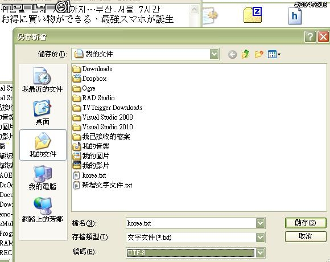Select 我已接收的檔案 folder
The width and height of the screenshot is (330, 262).
pyautogui.click(x=101, y=137)
